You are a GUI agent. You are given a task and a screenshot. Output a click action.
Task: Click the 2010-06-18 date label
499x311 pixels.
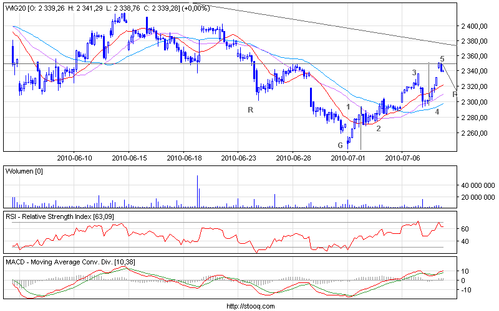click(184, 159)
